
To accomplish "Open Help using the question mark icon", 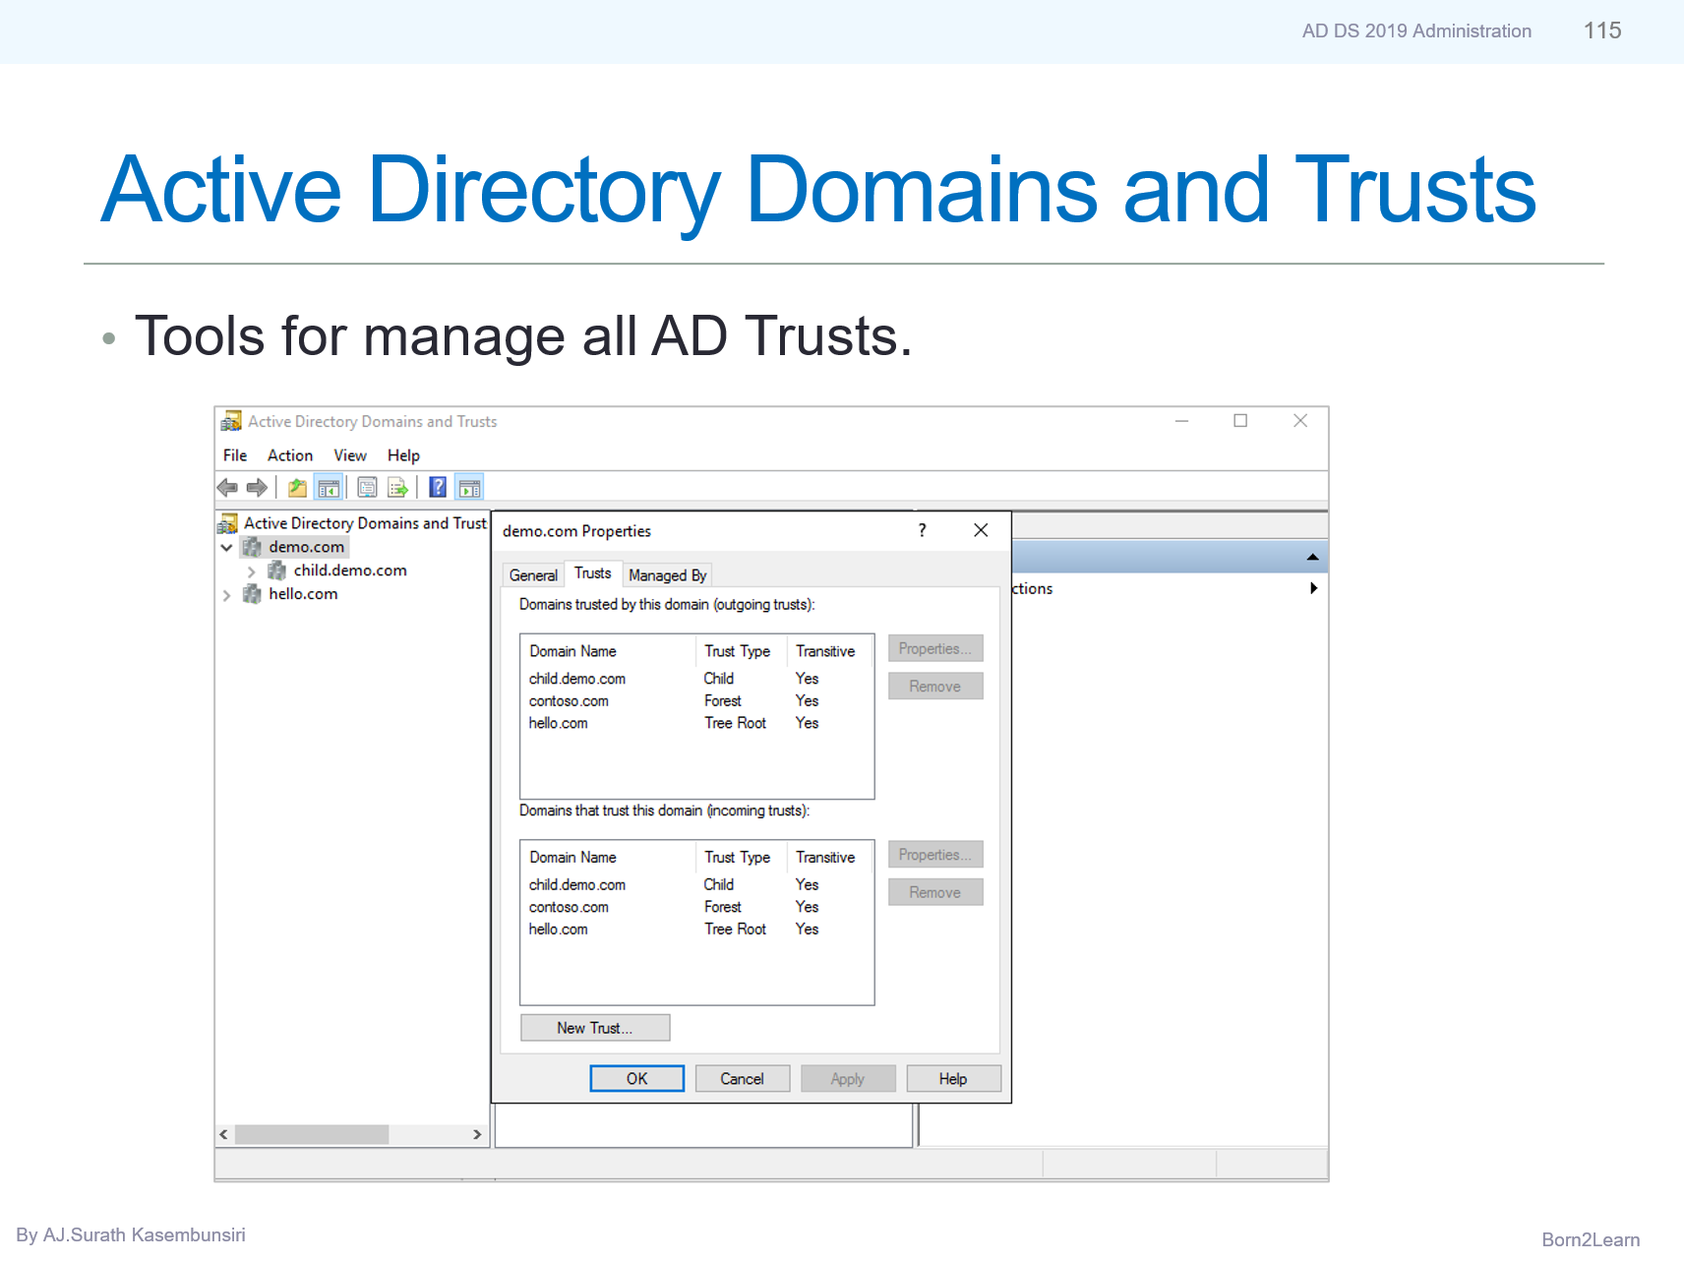I will pos(437,487).
